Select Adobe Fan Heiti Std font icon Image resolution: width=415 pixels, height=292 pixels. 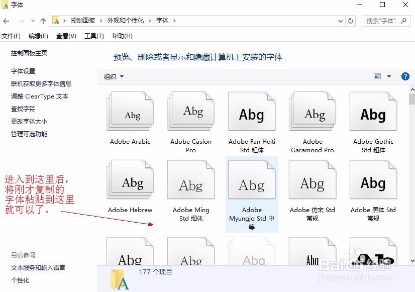click(x=252, y=111)
